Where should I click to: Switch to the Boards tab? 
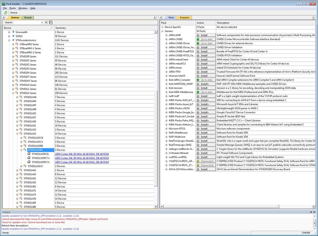click(28, 17)
